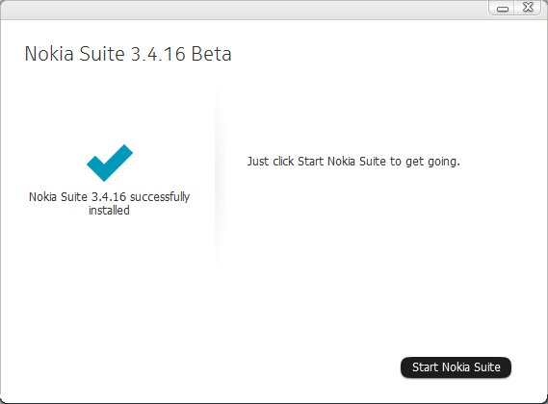Click the word Suite on the black button
Screen dimensions: 548x404
486,367
